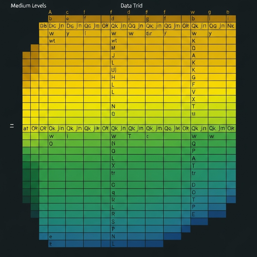Click the cell containing letter e near the bottom
The image size is (257, 257).
tap(51, 236)
